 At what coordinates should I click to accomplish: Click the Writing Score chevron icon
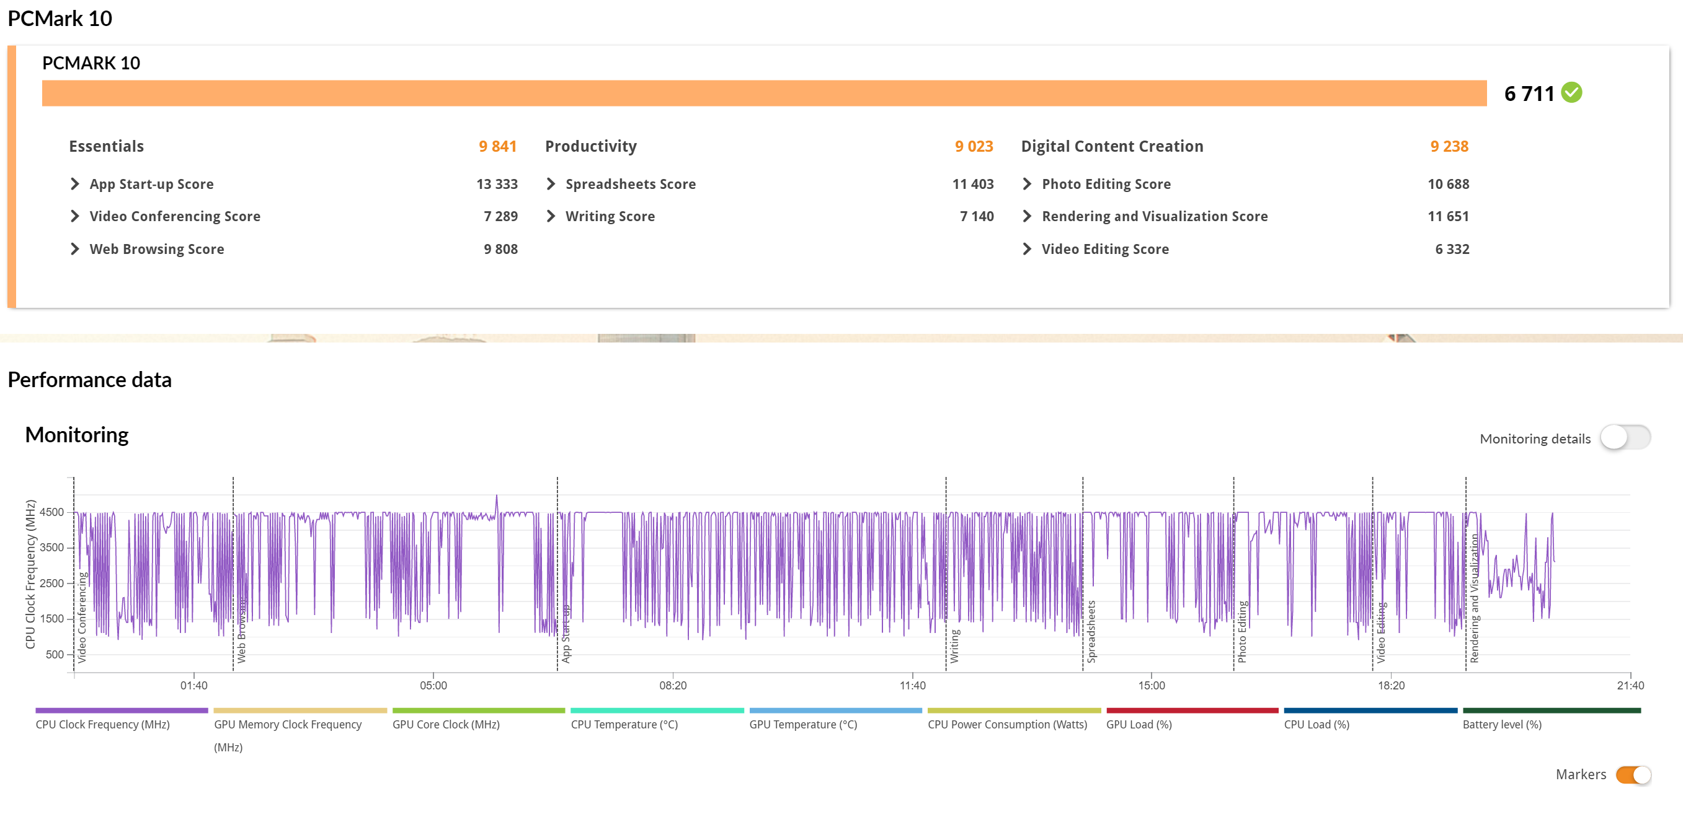(x=551, y=216)
